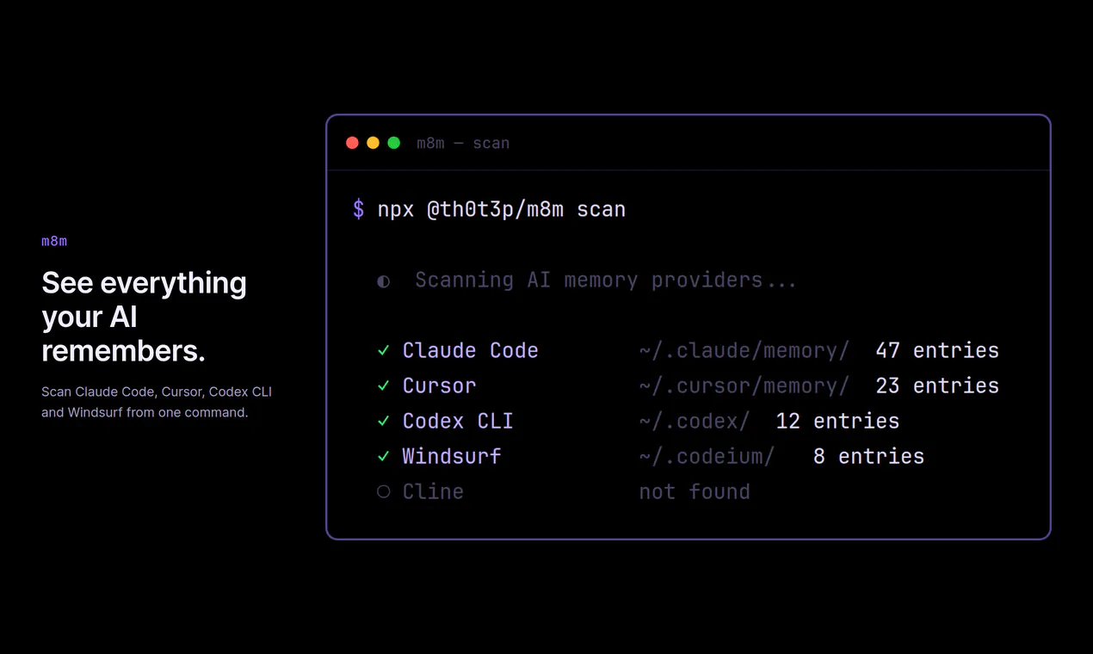Click the "47 entries" count
Screen dimensions: 1093x654
[937, 350]
